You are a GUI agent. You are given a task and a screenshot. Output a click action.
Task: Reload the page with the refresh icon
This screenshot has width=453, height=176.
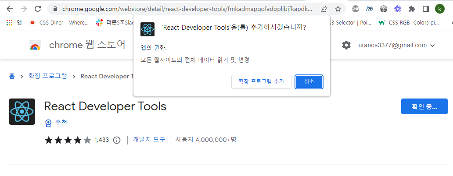pyautogui.click(x=38, y=9)
